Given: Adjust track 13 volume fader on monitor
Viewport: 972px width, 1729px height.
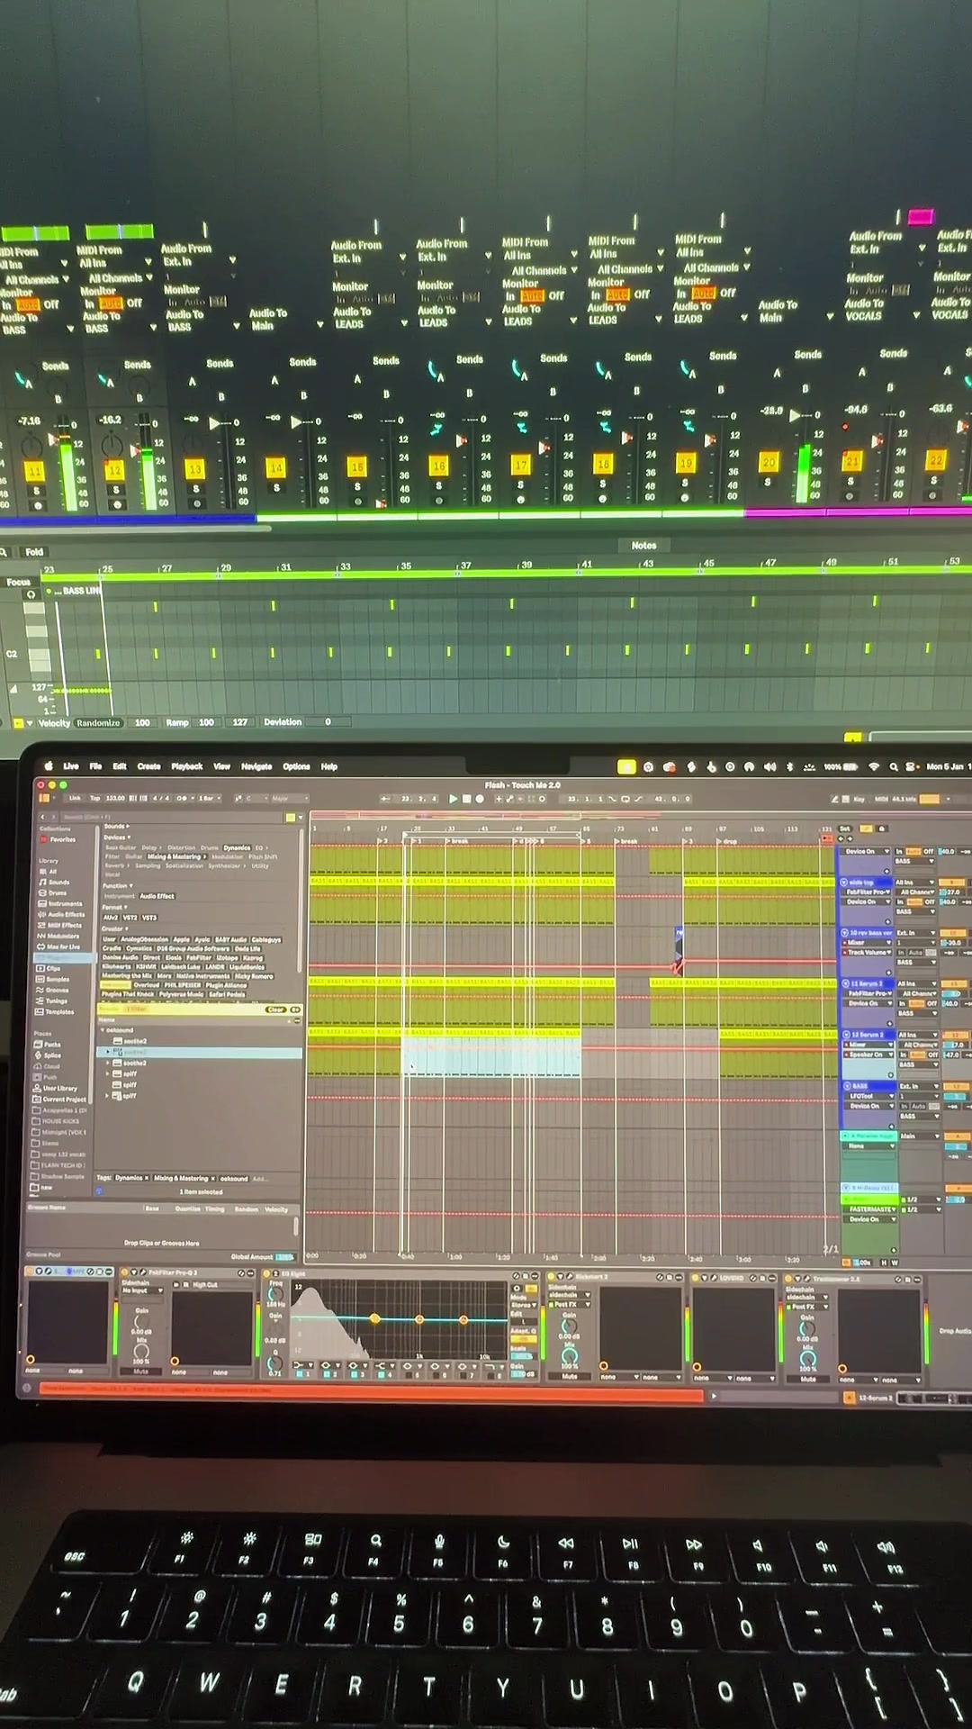Looking at the screenshot, I should 214,423.
